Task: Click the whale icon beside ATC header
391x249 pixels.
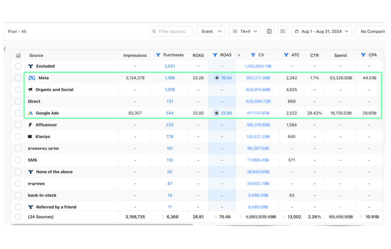Action: point(286,55)
